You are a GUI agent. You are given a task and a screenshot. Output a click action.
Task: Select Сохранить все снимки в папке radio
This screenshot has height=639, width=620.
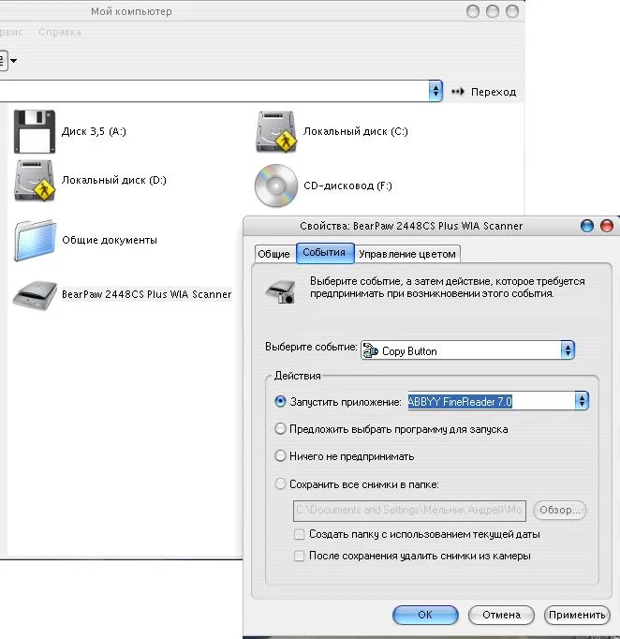(280, 484)
